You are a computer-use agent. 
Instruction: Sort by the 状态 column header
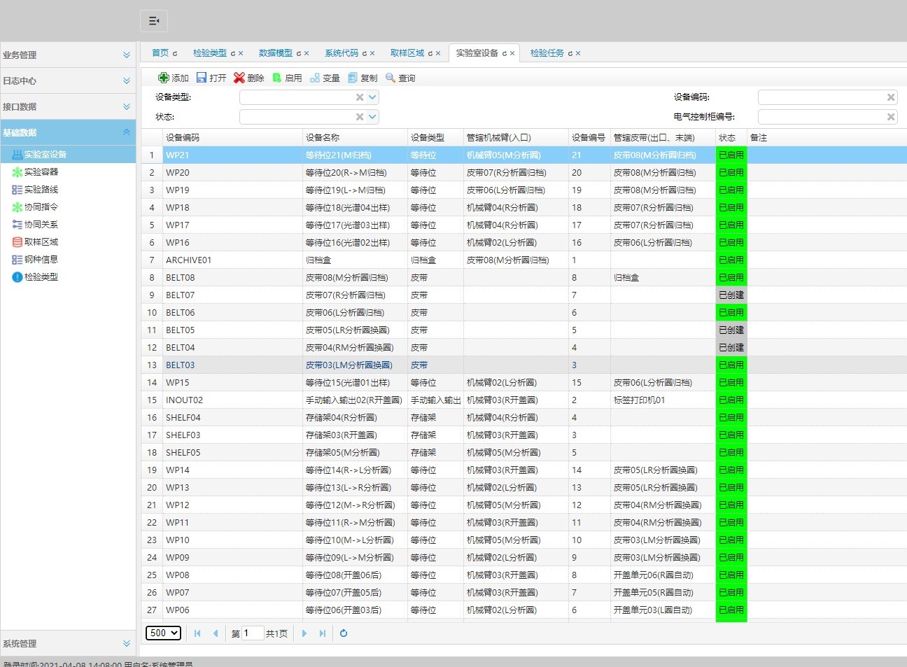tap(731, 138)
